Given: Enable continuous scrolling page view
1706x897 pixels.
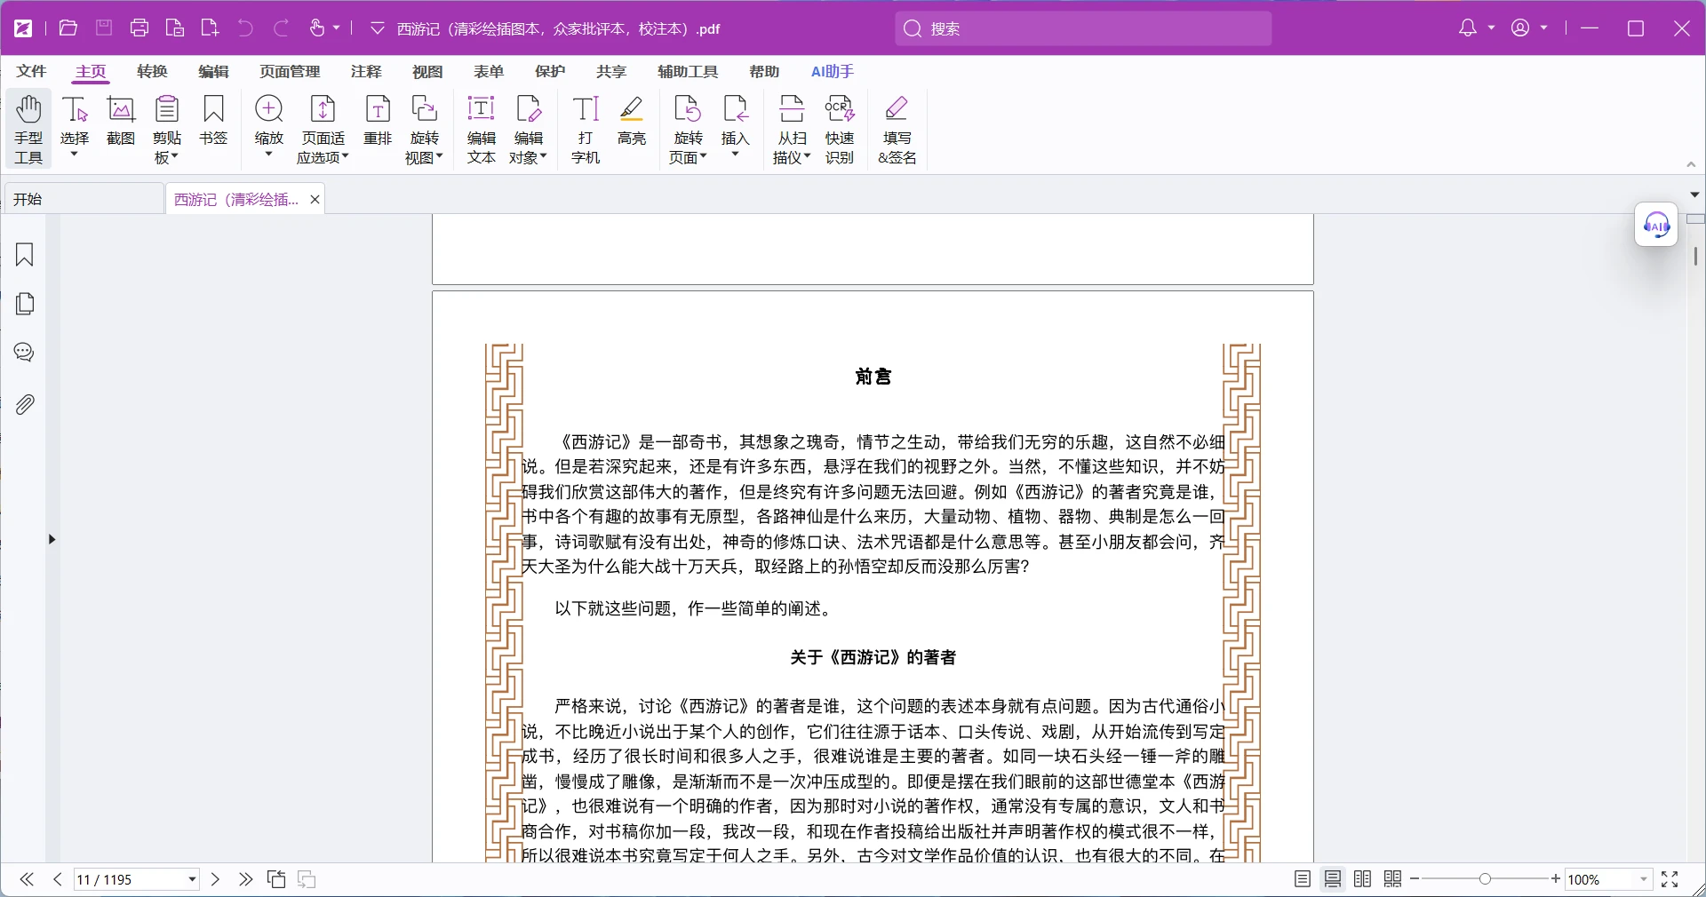Looking at the screenshot, I should pyautogui.click(x=1333, y=879).
